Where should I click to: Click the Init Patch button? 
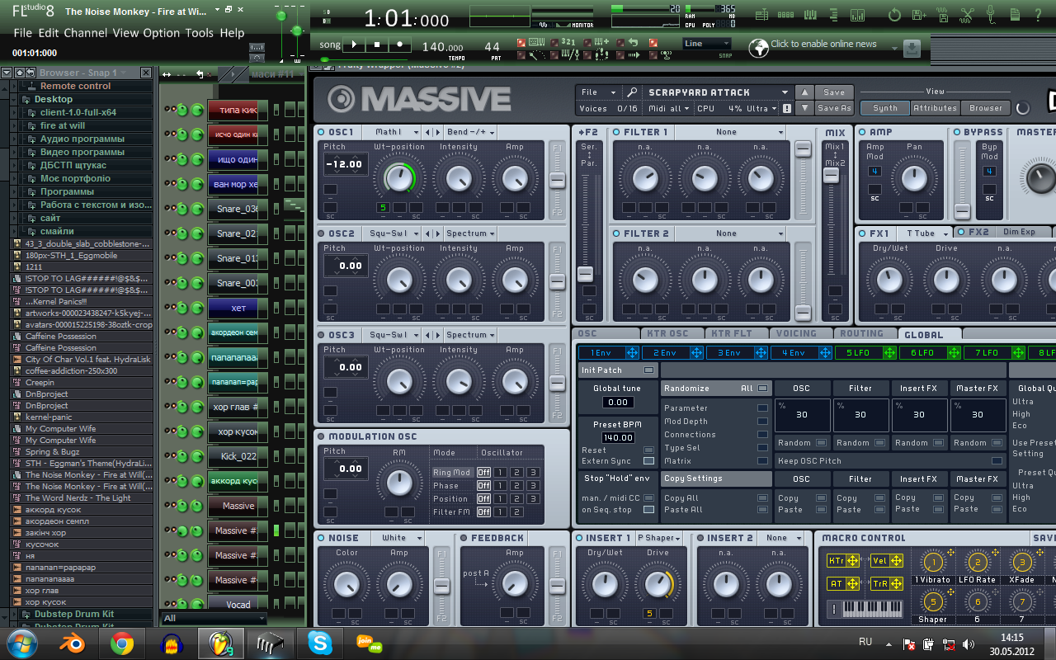point(618,370)
